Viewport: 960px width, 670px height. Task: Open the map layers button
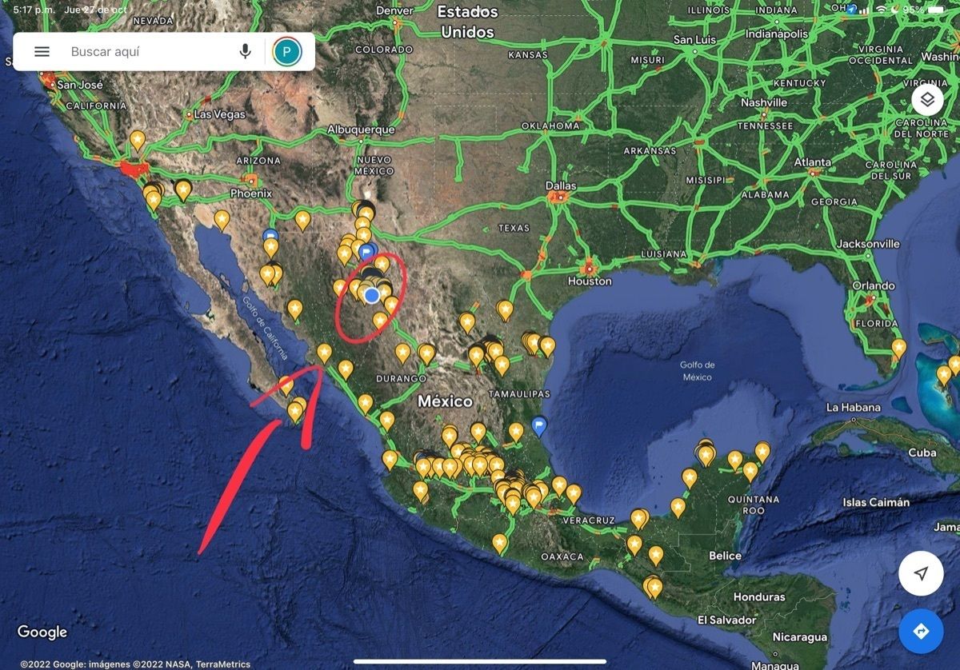(927, 100)
